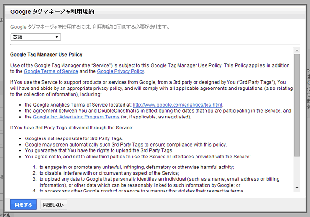Click 'Google タグマネージャを使用するには' notice text

90,27
